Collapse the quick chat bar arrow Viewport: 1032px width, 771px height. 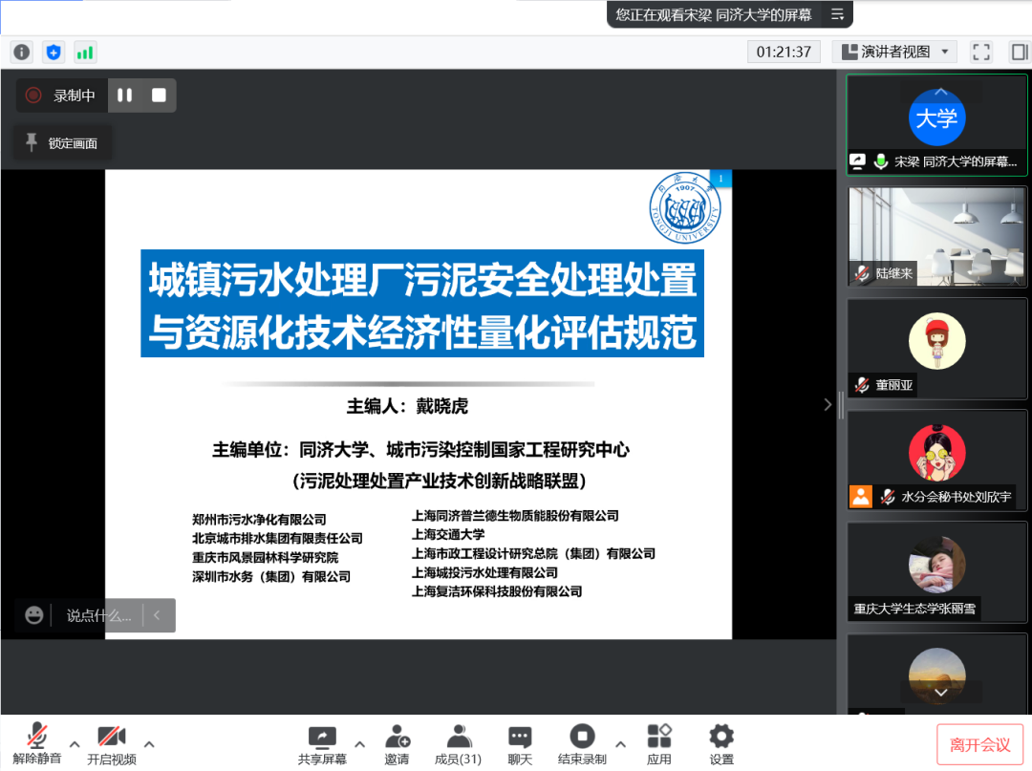point(158,615)
